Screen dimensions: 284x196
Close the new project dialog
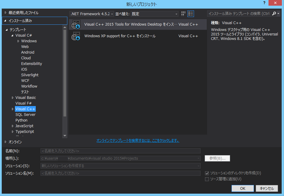point(275,3)
